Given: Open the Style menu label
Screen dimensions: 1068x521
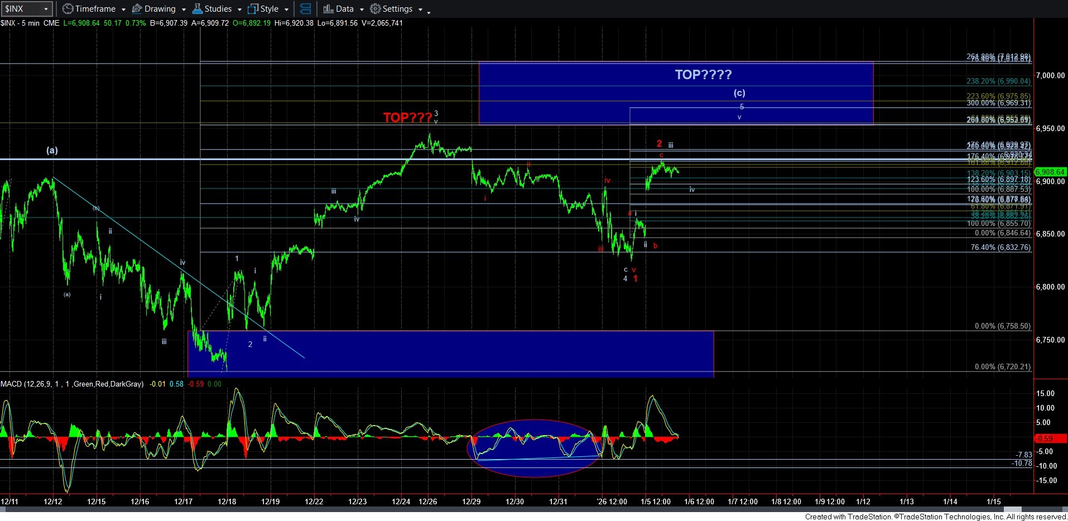Looking at the screenshot, I should click(x=269, y=9).
